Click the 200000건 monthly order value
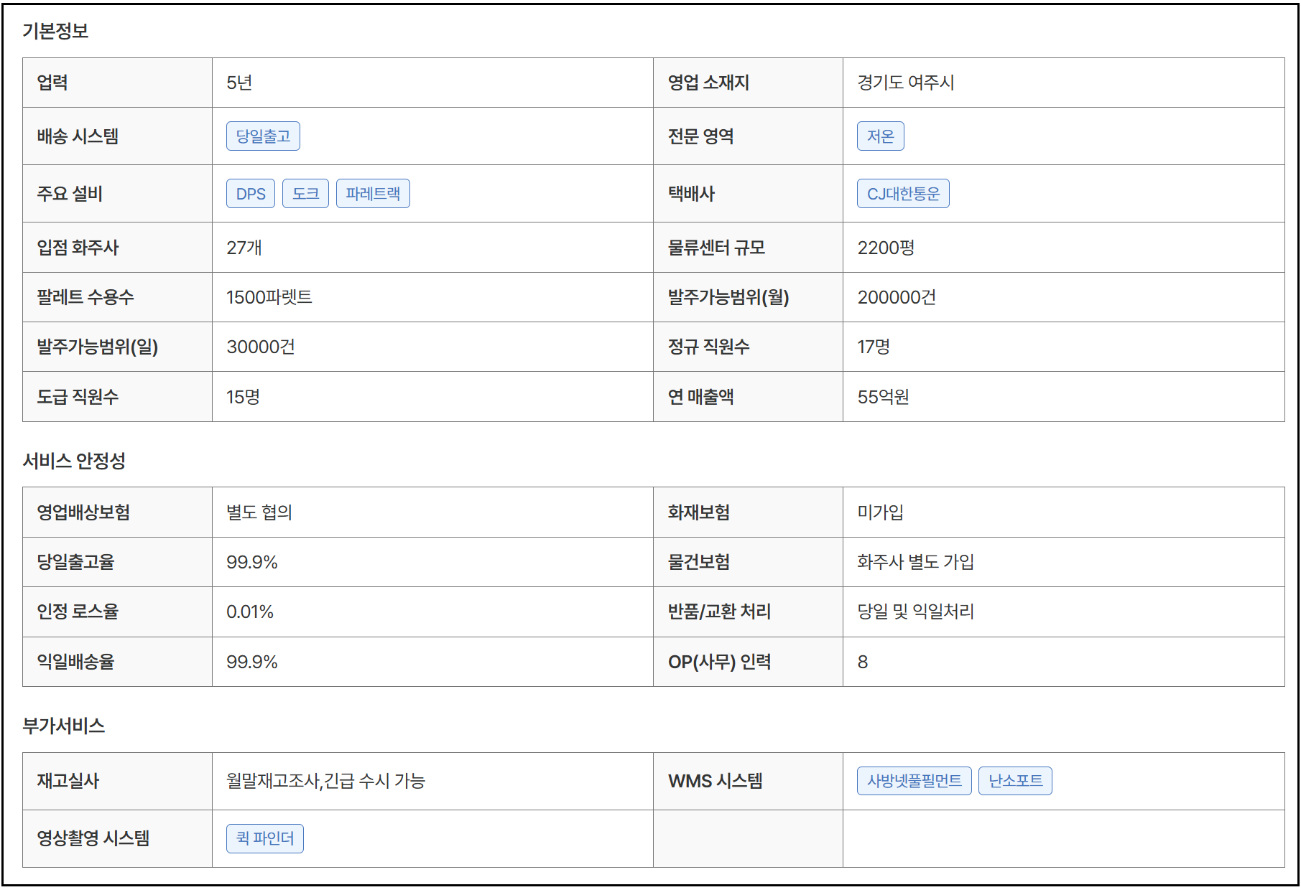Viewport: 1301px width, 895px height. (897, 297)
